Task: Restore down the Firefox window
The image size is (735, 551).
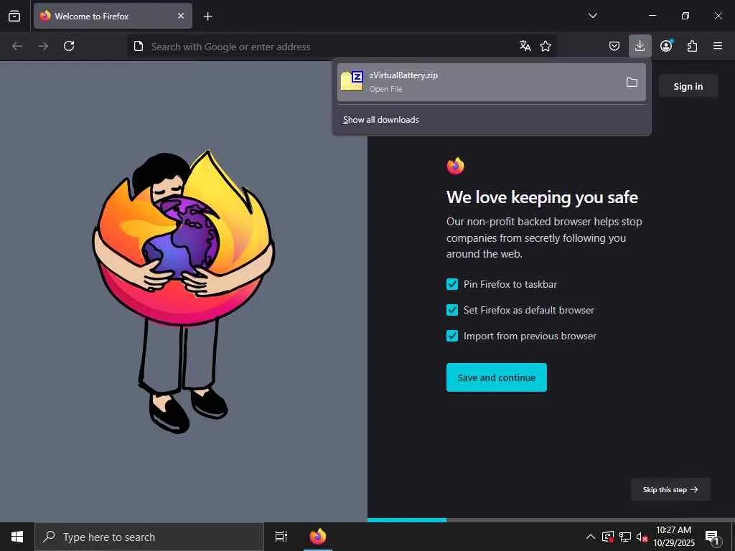Action: [x=685, y=16]
